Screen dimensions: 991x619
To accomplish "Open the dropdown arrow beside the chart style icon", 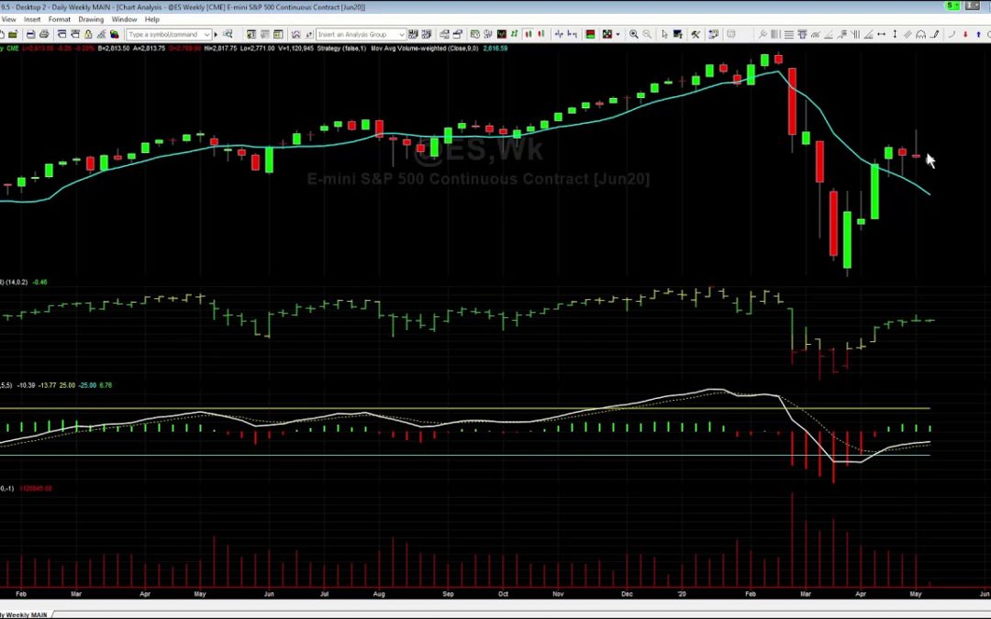I will tap(618, 33).
